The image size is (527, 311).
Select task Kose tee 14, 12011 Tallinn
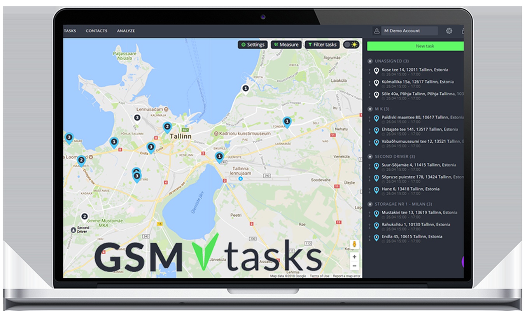[415, 70]
